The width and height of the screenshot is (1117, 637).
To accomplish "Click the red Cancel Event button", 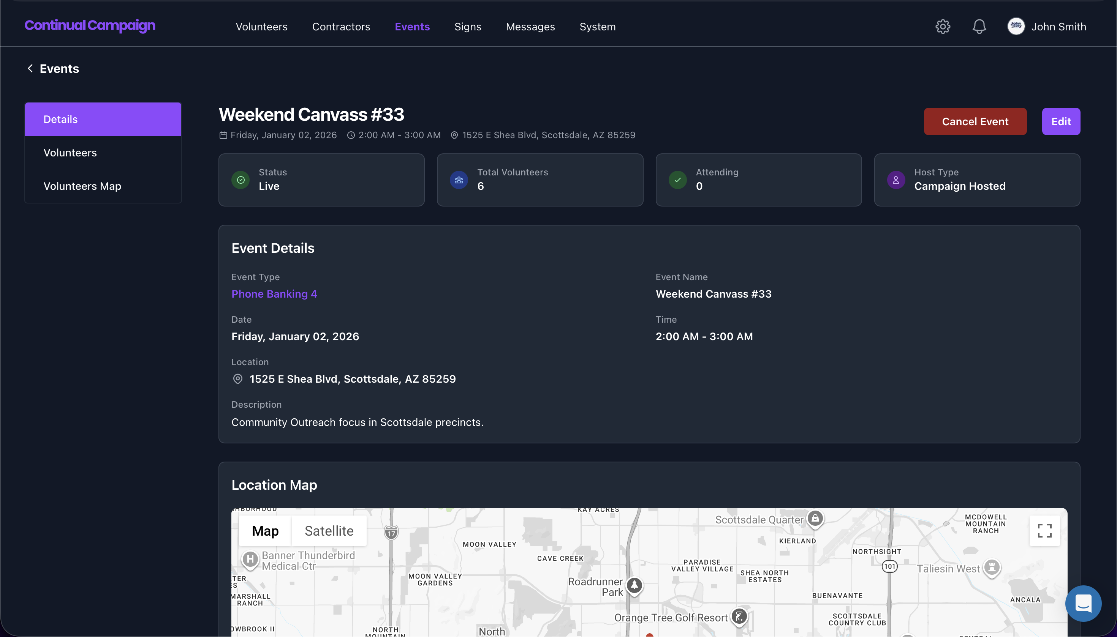I will [x=975, y=121].
